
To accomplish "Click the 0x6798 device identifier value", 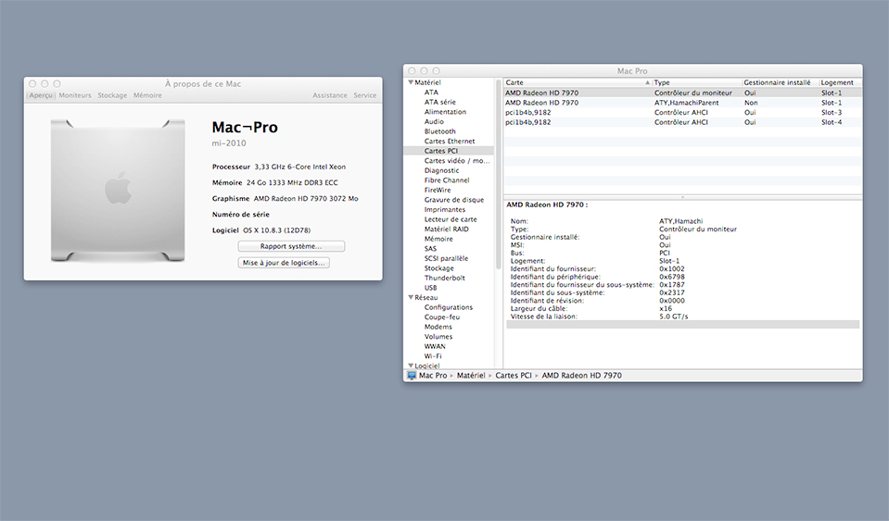I will pos(672,278).
